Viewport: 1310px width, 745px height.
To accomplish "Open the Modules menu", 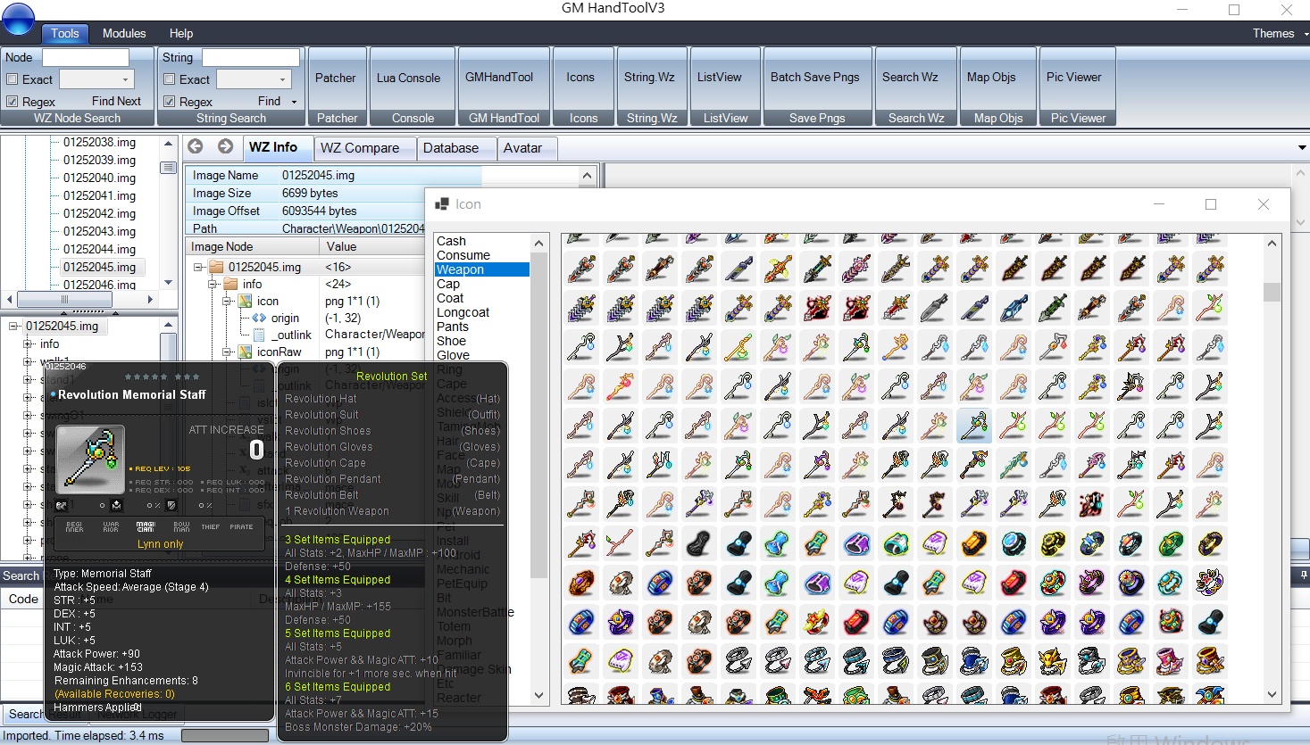I will click(124, 34).
